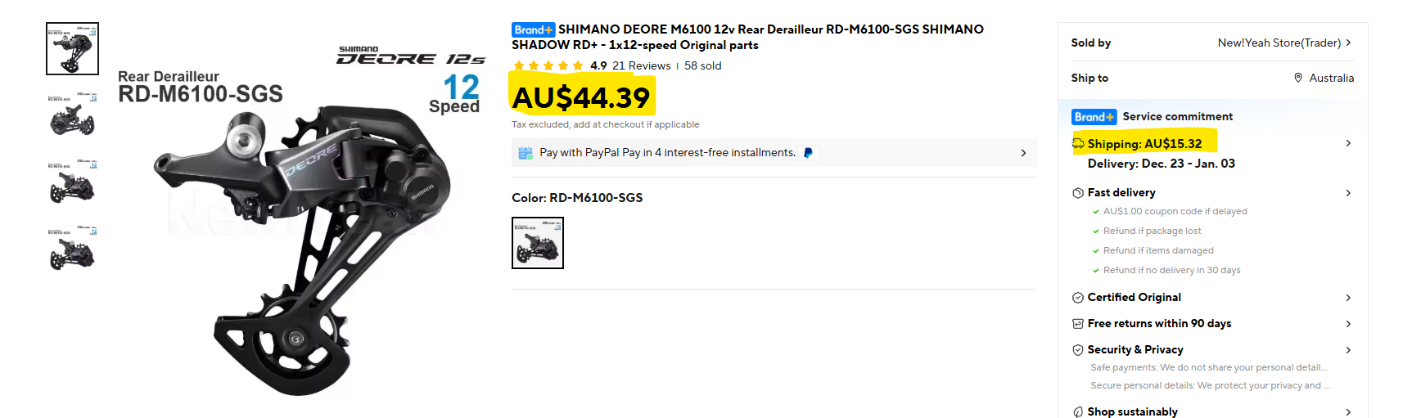Select the fourth product thumbnail
This screenshot has width=1403, height=418.
coord(72,249)
